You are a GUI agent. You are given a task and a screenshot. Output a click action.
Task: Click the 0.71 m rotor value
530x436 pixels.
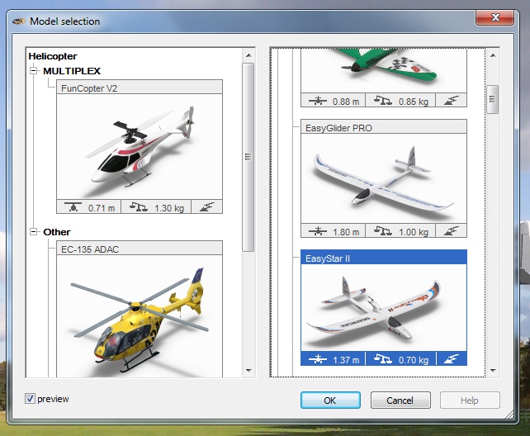102,208
